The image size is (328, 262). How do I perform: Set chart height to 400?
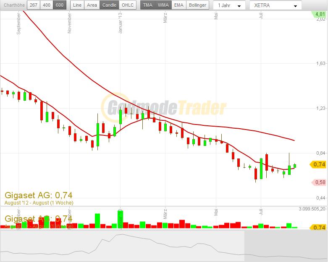(x=47, y=5)
